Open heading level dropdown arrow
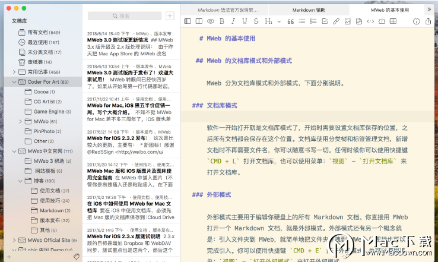 click(279, 21)
